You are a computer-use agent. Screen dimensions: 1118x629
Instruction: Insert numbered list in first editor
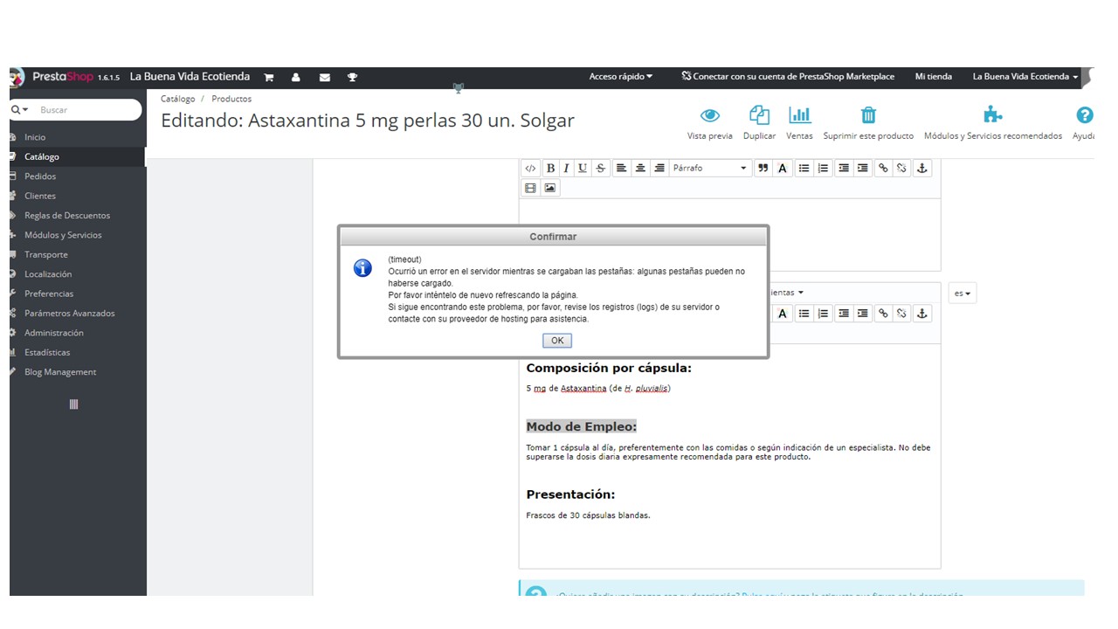click(823, 169)
